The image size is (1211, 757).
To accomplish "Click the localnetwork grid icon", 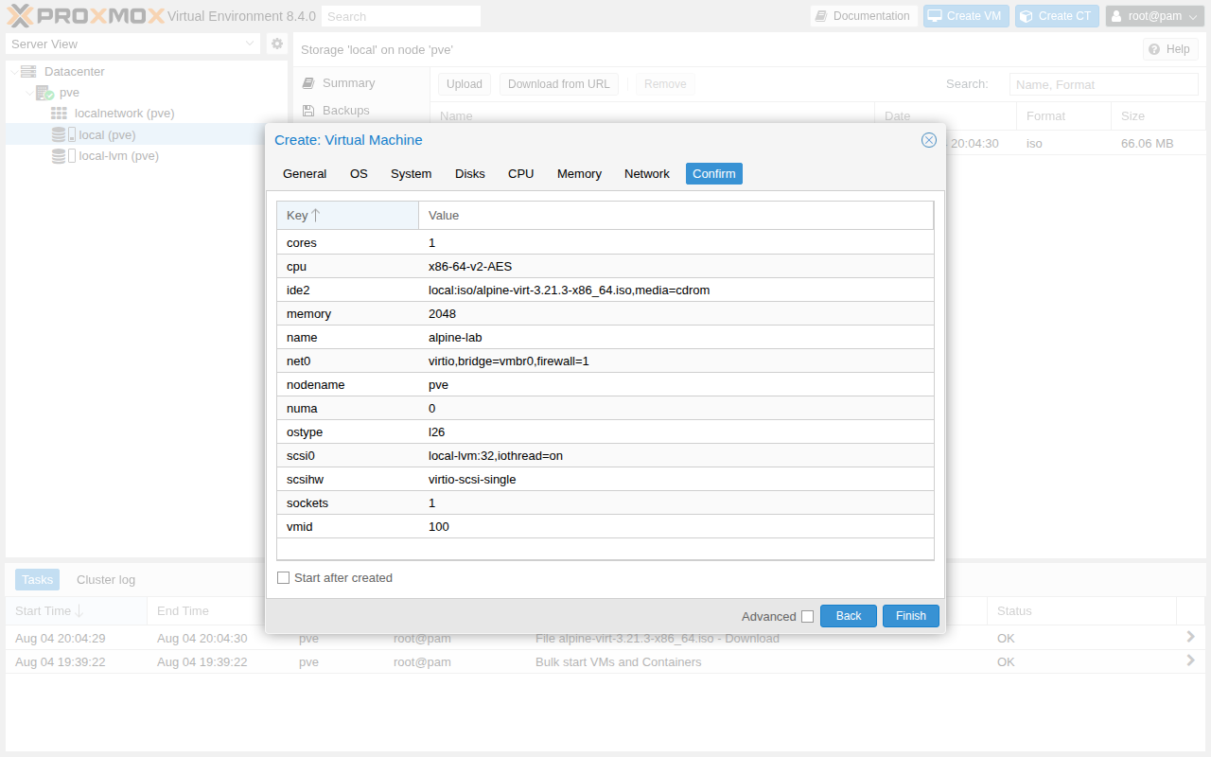I will pos(59,114).
